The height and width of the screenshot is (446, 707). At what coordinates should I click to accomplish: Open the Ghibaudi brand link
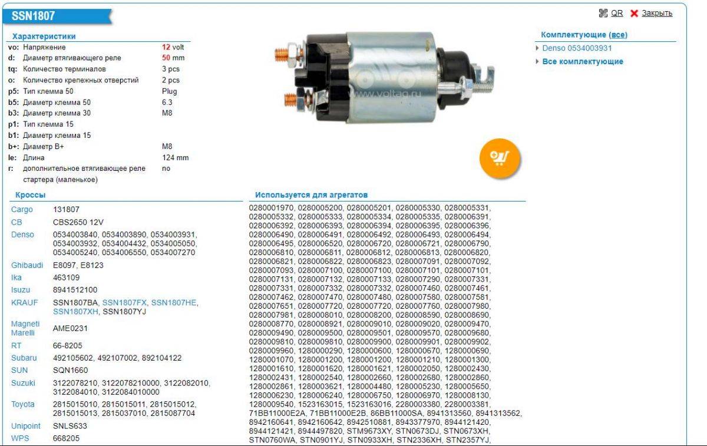27,265
